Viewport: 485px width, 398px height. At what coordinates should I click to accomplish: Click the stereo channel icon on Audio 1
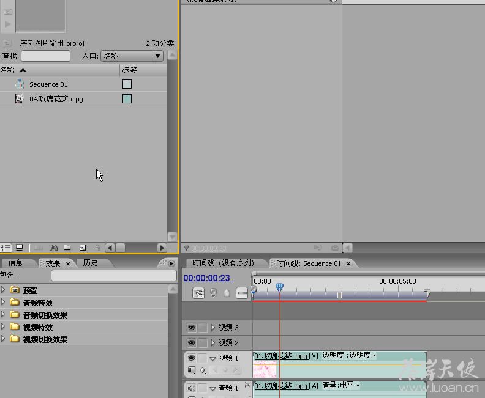pos(247,385)
